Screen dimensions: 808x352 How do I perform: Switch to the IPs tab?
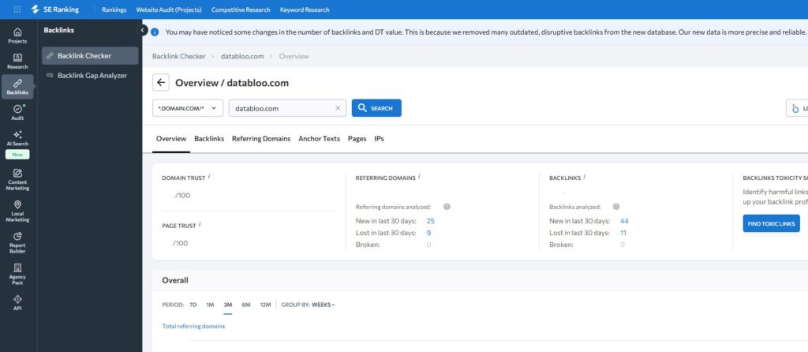[x=380, y=139]
